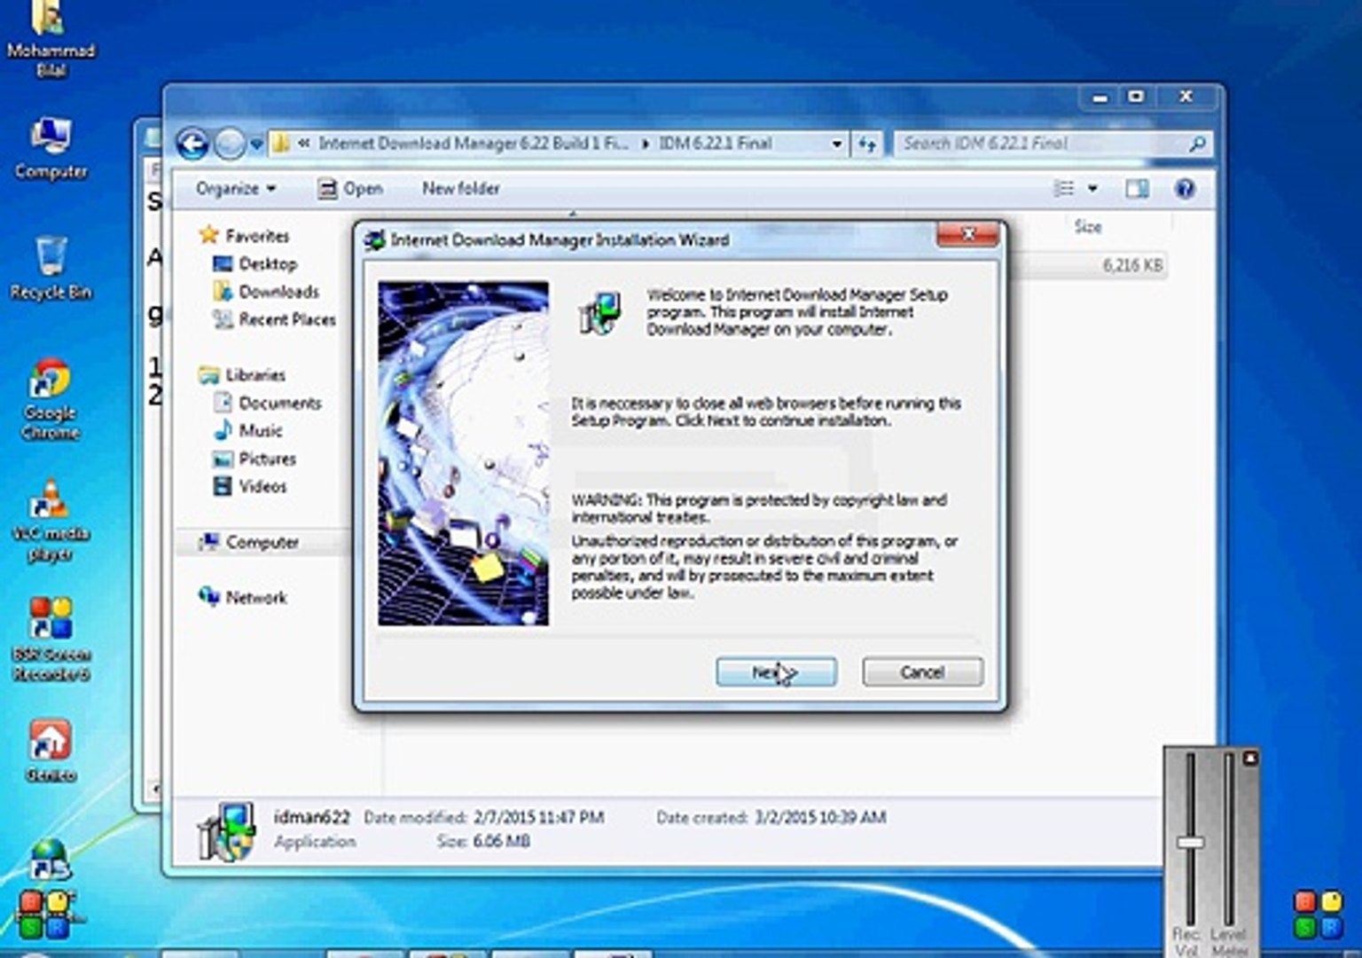Select Computer in the navigation pane
Viewport: 1362px width, 958px height.
tap(250, 542)
